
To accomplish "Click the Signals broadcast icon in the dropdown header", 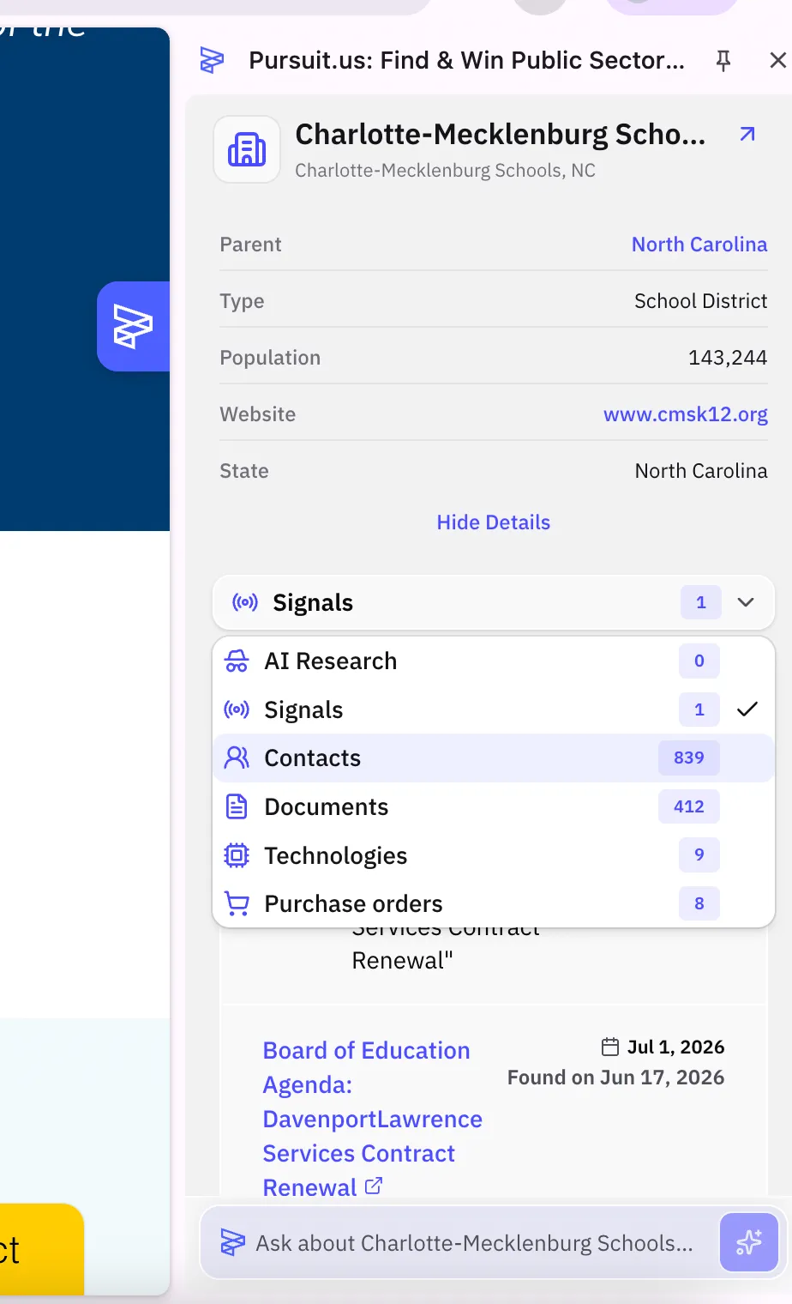I will (x=245, y=602).
